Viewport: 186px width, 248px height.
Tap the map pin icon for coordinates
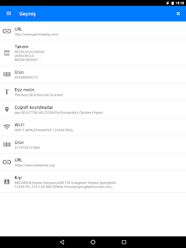tap(7, 109)
